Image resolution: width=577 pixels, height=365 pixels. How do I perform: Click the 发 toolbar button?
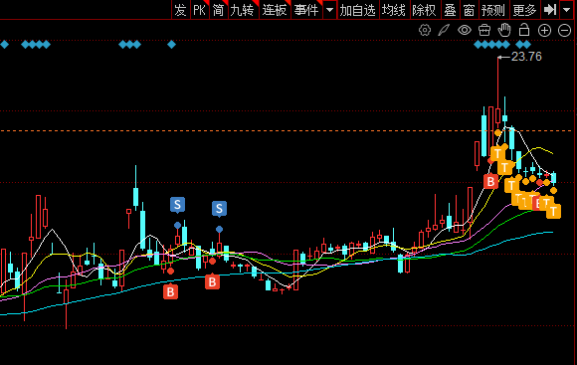tap(181, 10)
